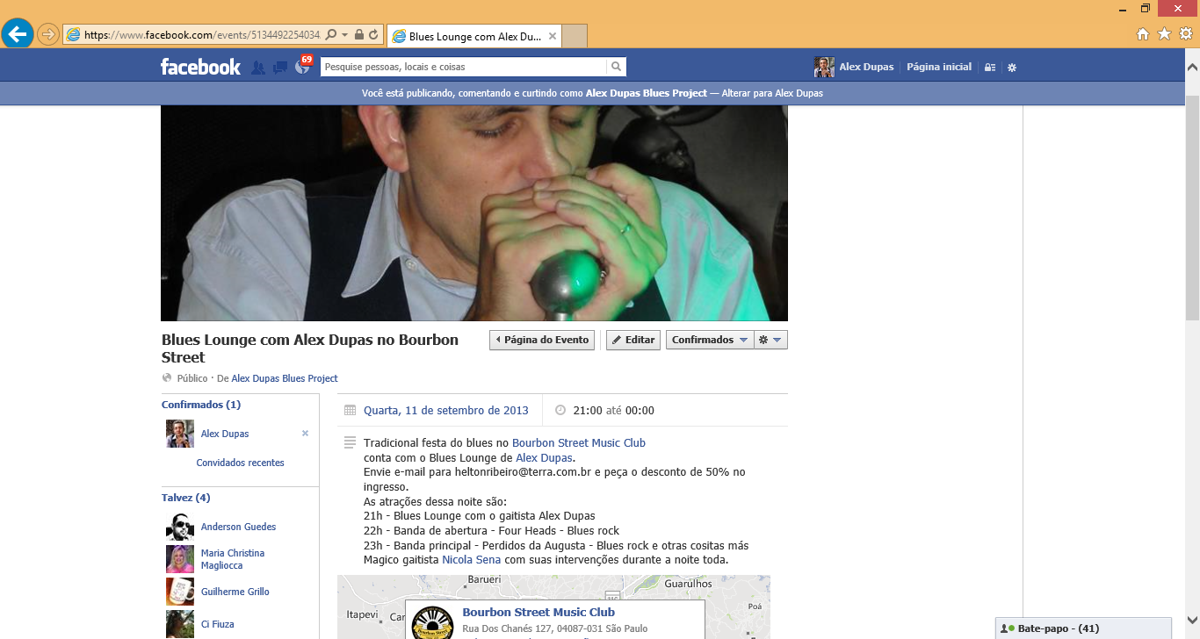Open a new tab with the blank tab button
1200x639 pixels.
coord(574,36)
